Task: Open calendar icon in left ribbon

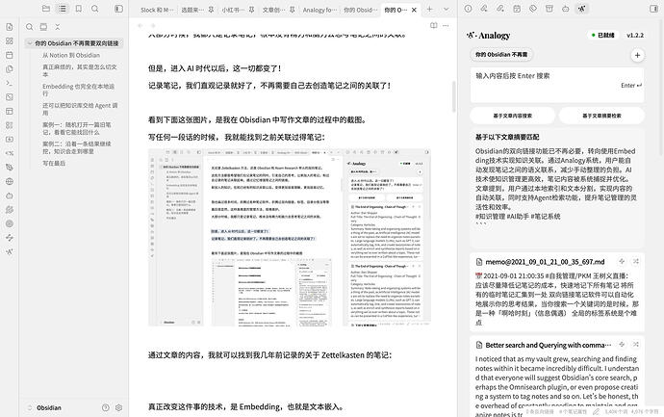Action: coord(10,55)
